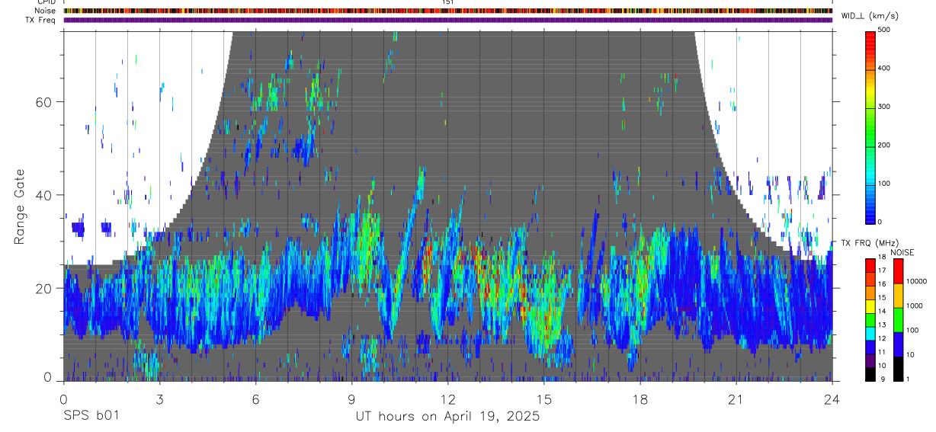936x432 pixels.
Task: Click the 18 tick on the TX FRQ legend
Action: 882,258
